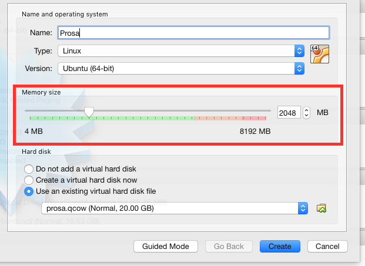
Task: Click the Ubuntu 64-bit OS icon
Action: click(320, 54)
